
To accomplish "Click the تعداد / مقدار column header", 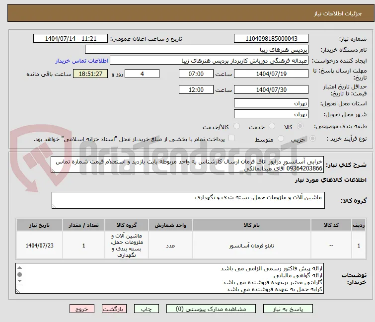I will pyautogui.click(x=83, y=225).
